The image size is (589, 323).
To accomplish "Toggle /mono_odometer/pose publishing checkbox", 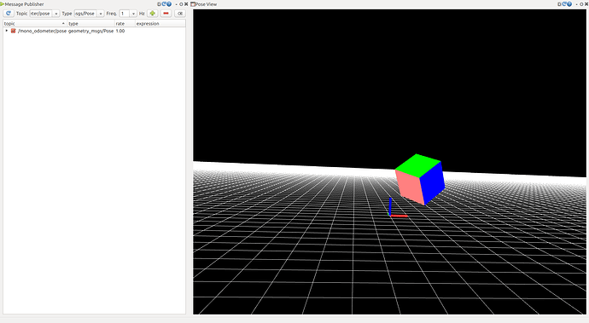I will click(x=13, y=31).
